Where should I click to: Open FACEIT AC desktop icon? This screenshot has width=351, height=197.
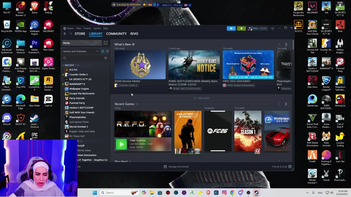click(21, 119)
